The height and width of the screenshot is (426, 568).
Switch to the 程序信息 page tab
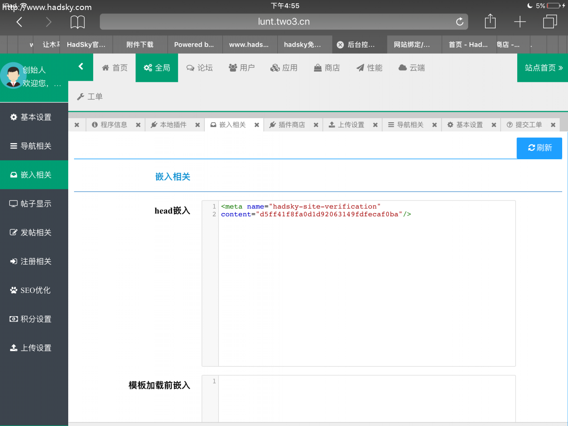(x=110, y=125)
